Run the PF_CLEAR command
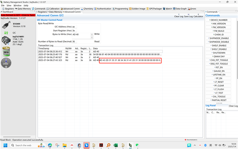 [218, 85]
